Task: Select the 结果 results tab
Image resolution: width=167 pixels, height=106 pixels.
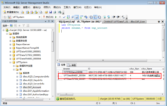Action: (x=61, y=65)
